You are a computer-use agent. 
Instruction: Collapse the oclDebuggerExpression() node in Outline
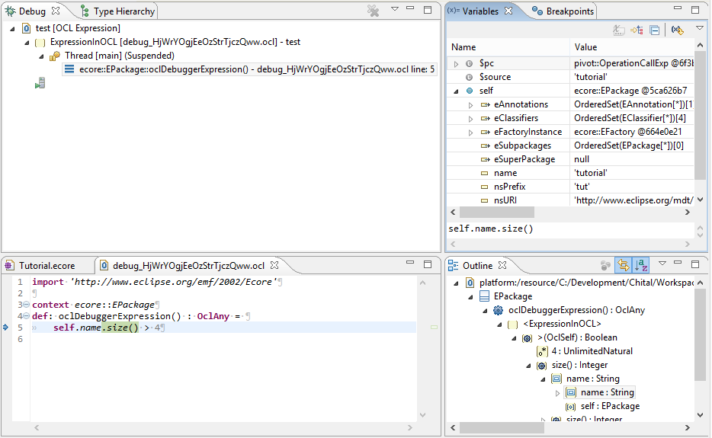(485, 311)
